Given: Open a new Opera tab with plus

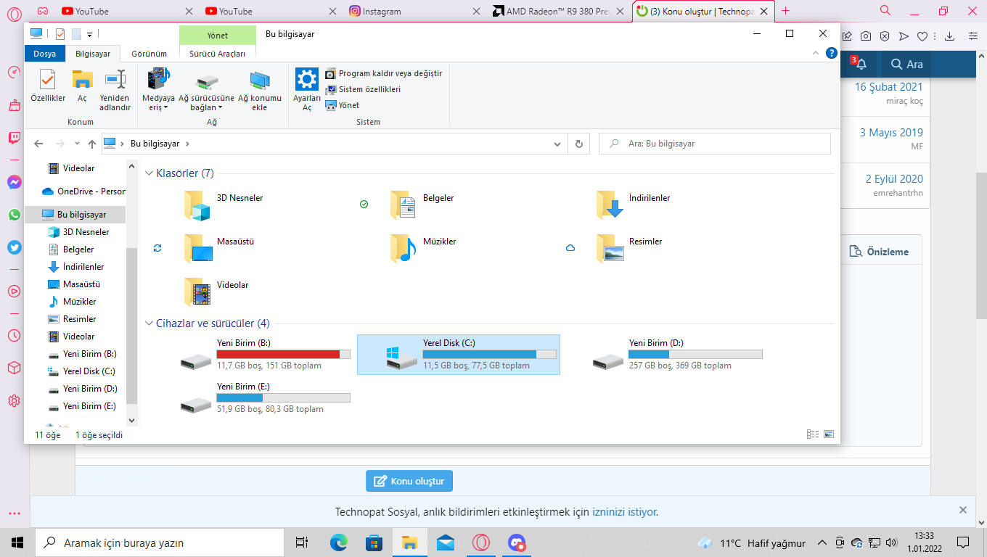Looking at the screenshot, I should pos(785,11).
